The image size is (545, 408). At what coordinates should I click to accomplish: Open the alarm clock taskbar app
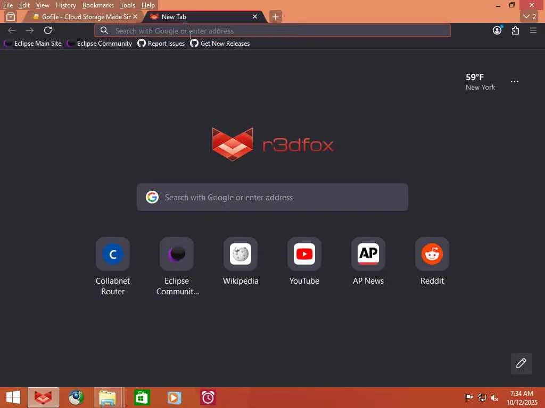(208, 397)
